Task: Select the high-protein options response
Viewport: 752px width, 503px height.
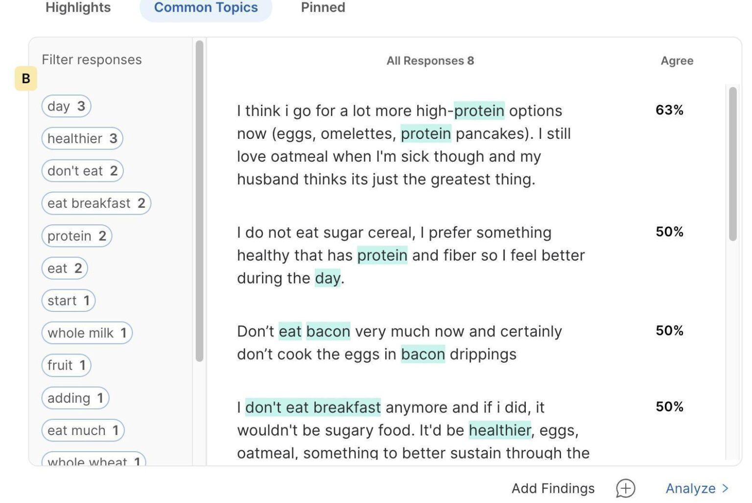Action: 404,145
